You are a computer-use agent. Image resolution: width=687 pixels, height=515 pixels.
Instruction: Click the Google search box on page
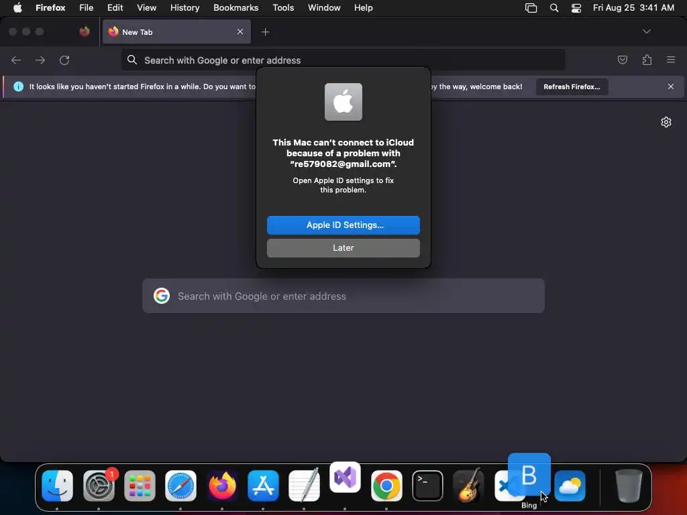[x=343, y=296]
